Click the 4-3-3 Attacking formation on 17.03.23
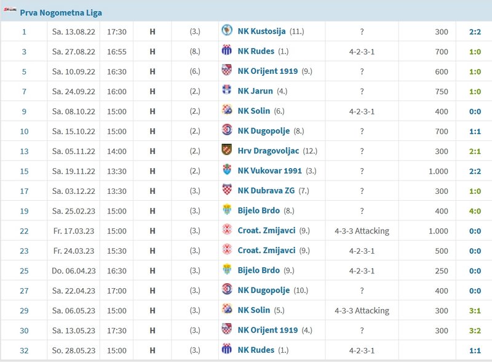This screenshot has width=492, height=362. (x=362, y=231)
